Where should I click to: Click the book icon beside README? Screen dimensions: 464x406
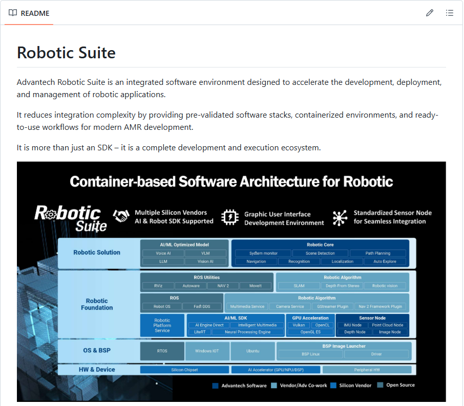pos(13,13)
